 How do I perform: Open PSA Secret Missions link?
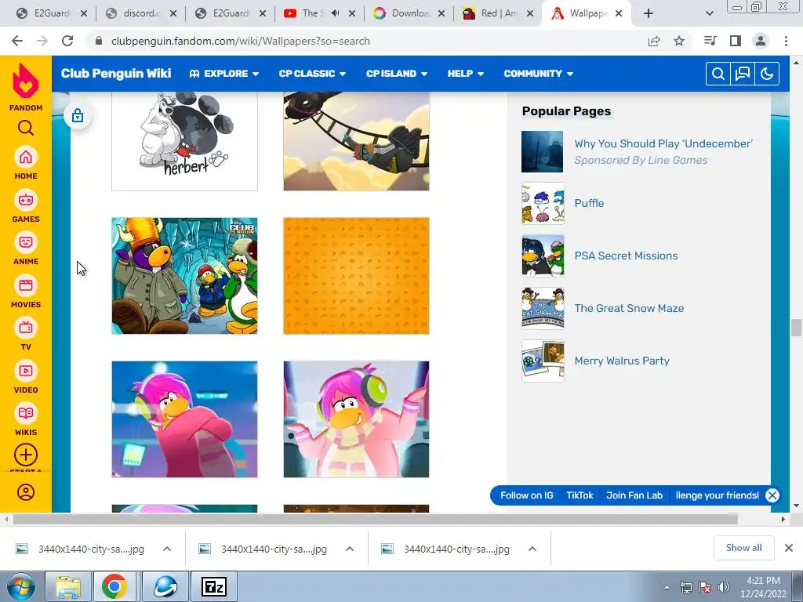(626, 256)
